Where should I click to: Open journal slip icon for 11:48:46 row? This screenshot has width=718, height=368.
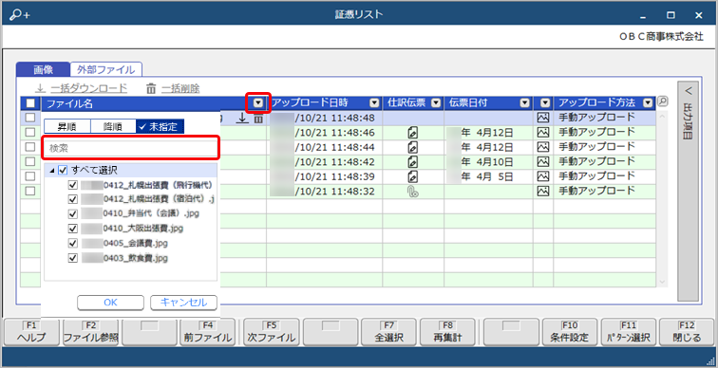tap(412, 133)
